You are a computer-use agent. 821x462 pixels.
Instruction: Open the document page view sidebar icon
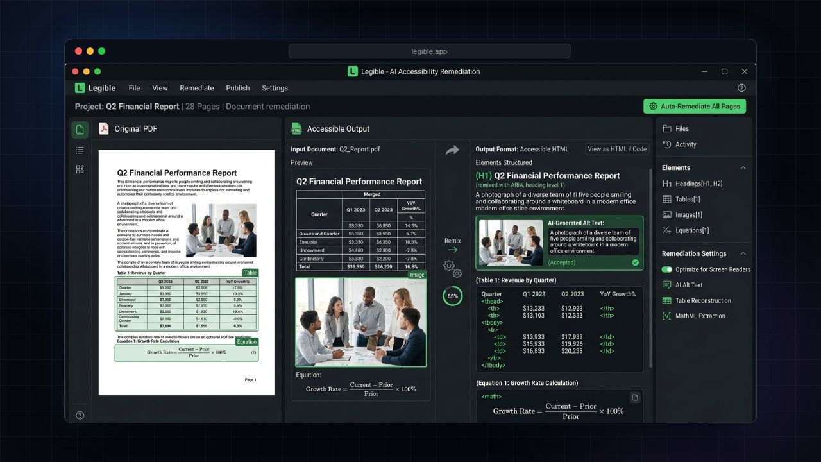(80, 130)
